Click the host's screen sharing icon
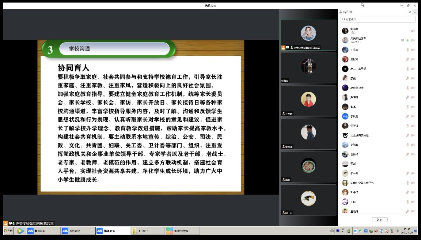The image size is (421, 240). pyautogui.click(x=402, y=40)
